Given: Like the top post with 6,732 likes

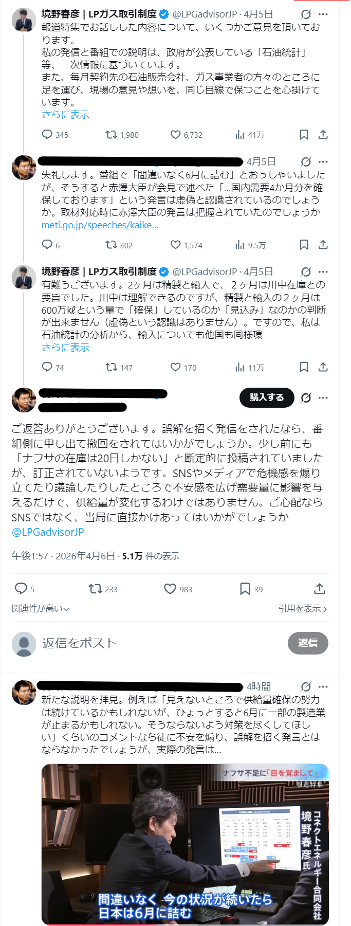Looking at the screenshot, I should 176,135.
